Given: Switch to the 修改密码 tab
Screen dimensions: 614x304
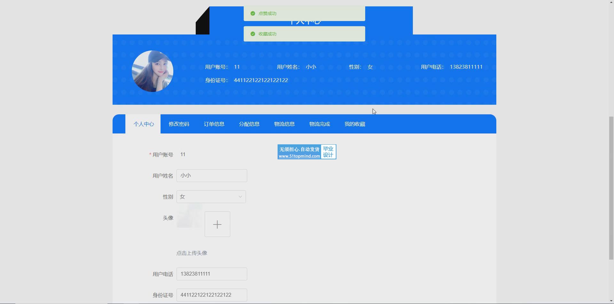Looking at the screenshot, I should coord(179,124).
